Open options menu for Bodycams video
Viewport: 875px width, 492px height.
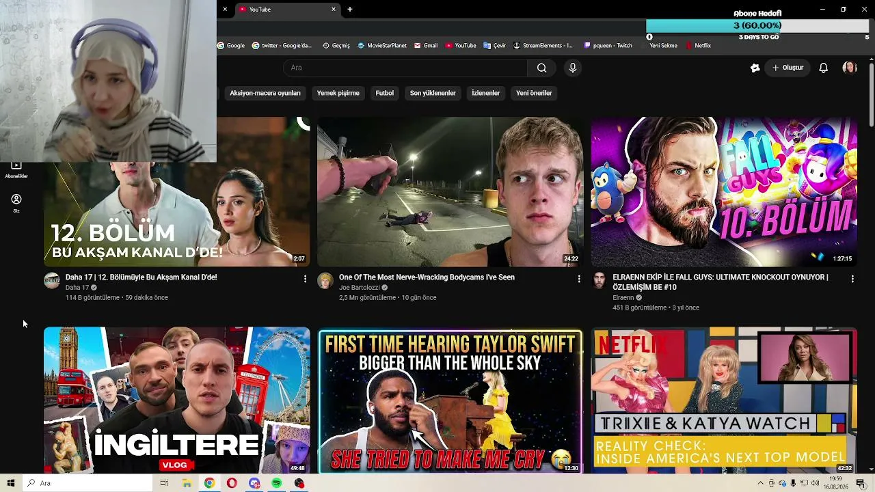578,279
